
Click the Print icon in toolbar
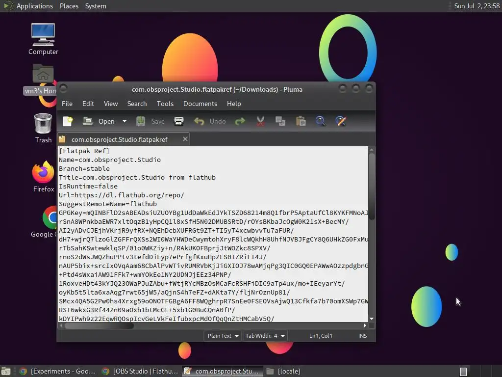(178, 122)
